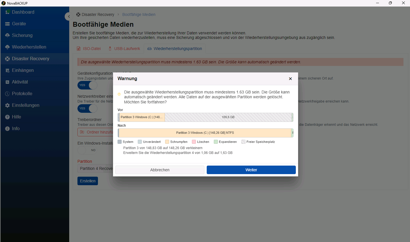Viewport: 410px width, 242px height.
Task: Click the Ordner hinzufügen button
Action: click(x=95, y=132)
